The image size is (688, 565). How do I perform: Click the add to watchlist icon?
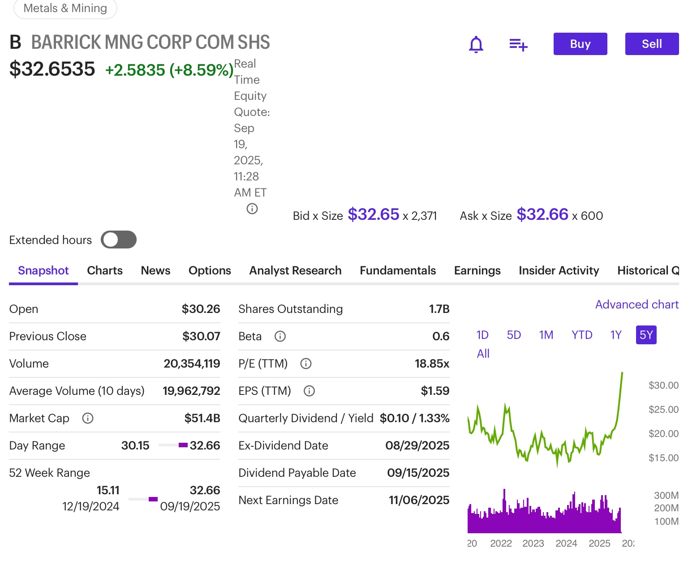518,44
